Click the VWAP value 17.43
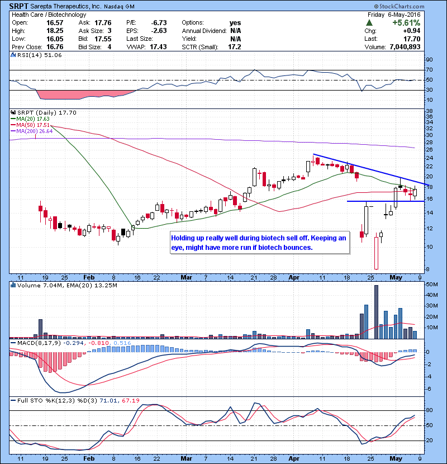 point(158,47)
